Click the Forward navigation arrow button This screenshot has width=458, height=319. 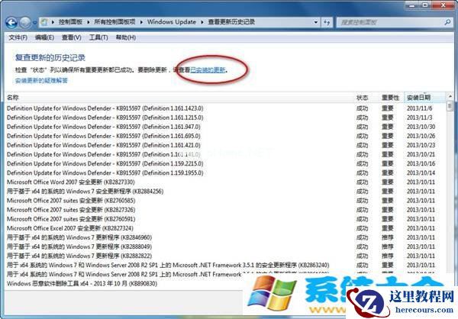pyautogui.click(x=25, y=22)
